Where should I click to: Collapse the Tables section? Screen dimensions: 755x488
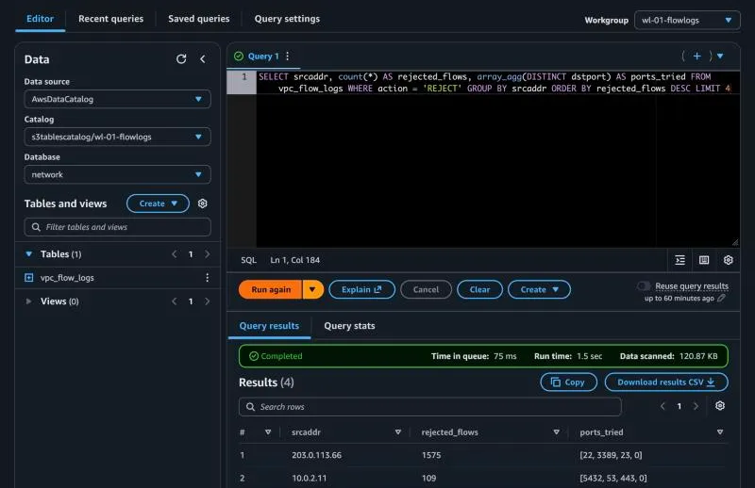[29, 253]
